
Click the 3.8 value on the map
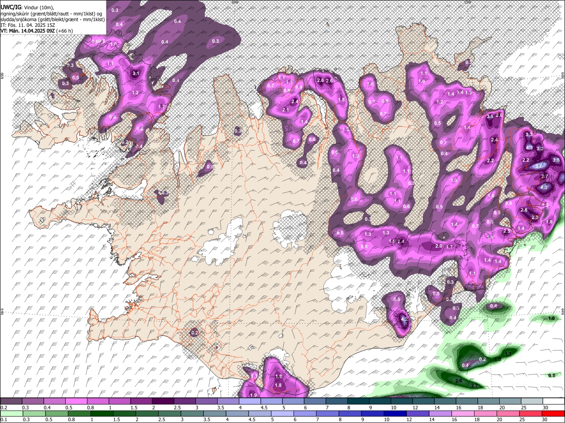click(556, 160)
